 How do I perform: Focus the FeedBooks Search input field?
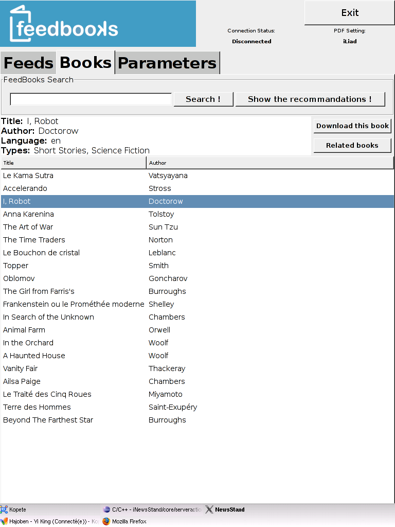tap(91, 99)
